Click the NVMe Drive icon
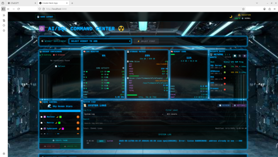The height and width of the screenshot is (157, 278). pos(128,61)
